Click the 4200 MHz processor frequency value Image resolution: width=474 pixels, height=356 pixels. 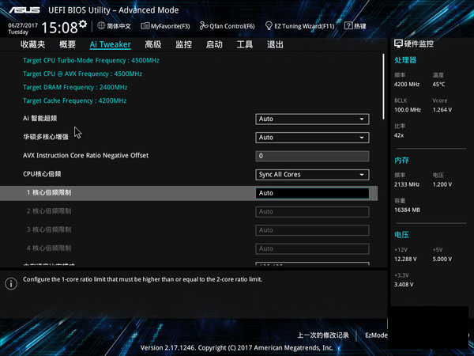[x=407, y=85]
